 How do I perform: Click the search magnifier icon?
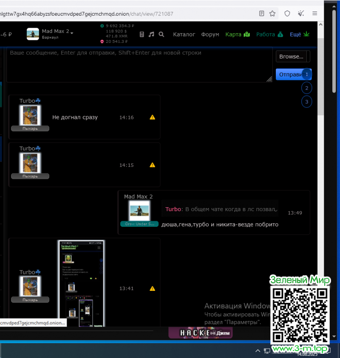[161, 34]
